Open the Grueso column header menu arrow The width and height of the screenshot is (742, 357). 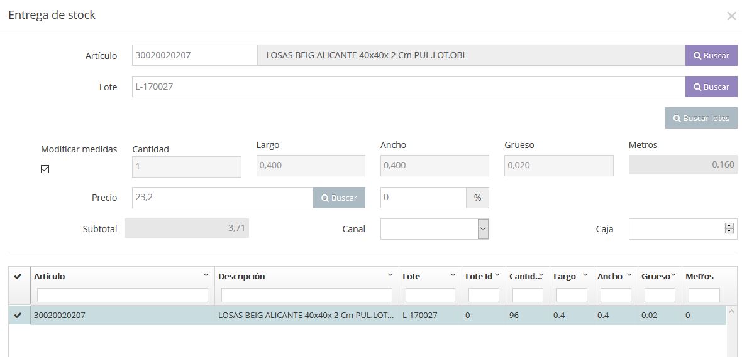[673, 275]
